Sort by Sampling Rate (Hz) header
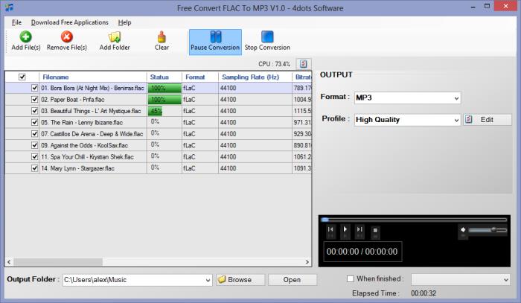521x303 pixels. tap(255, 77)
